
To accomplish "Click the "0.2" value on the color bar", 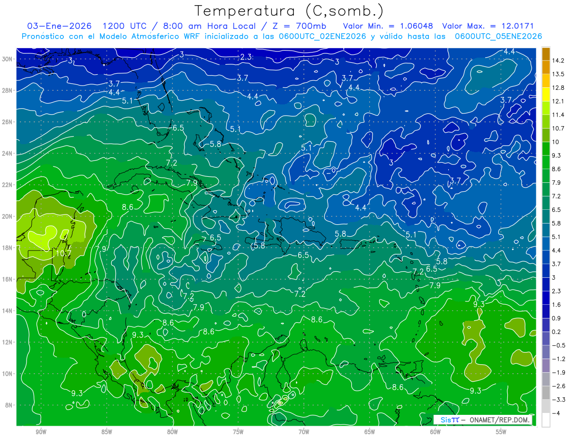I will tap(557, 332).
